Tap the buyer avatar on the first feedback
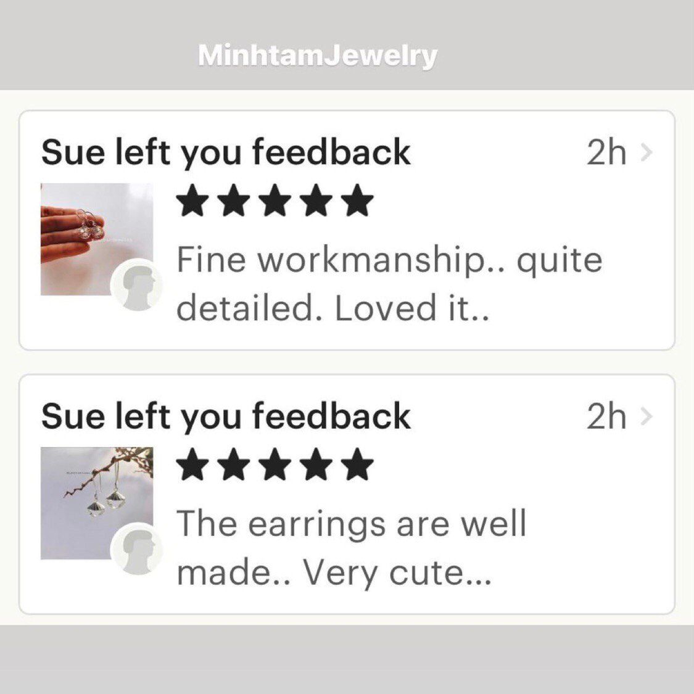 coord(136,285)
